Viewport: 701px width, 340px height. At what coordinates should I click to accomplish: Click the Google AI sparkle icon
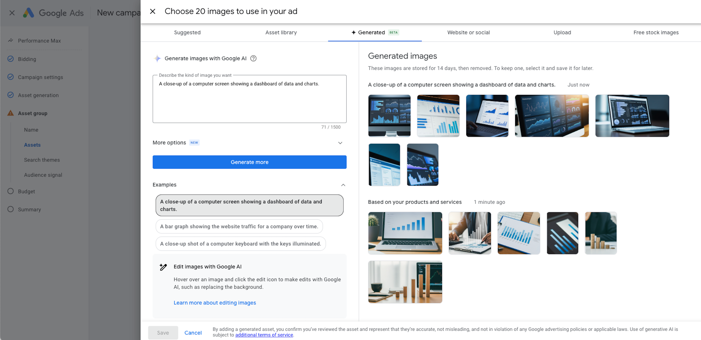tap(157, 58)
